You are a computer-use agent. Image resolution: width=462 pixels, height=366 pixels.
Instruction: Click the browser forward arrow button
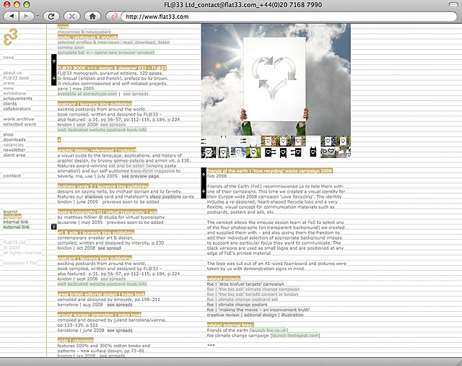point(26,17)
